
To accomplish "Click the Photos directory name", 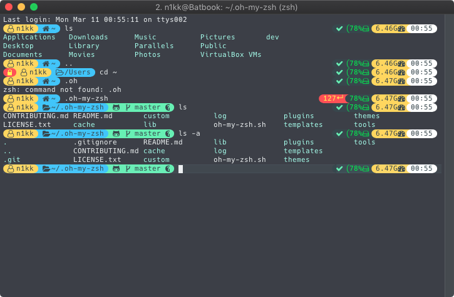I will (147, 54).
